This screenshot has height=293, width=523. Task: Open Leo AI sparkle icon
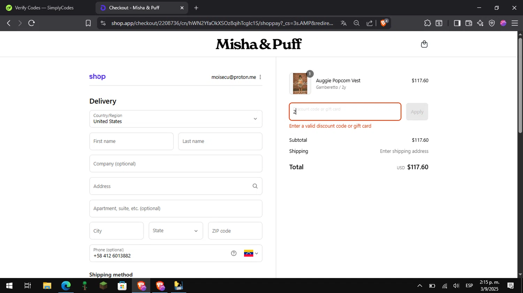coord(480,23)
